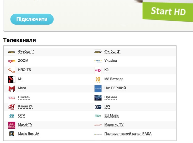
Task: Click the Мега red M logo
Action: click(x=12, y=89)
